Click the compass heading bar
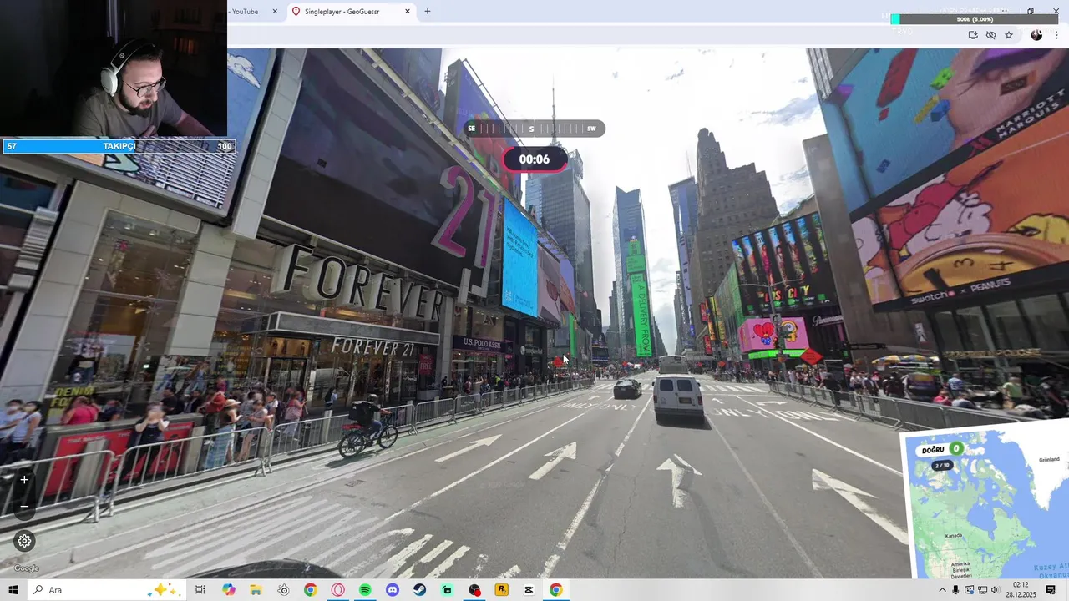This screenshot has width=1069, height=601. (x=534, y=129)
